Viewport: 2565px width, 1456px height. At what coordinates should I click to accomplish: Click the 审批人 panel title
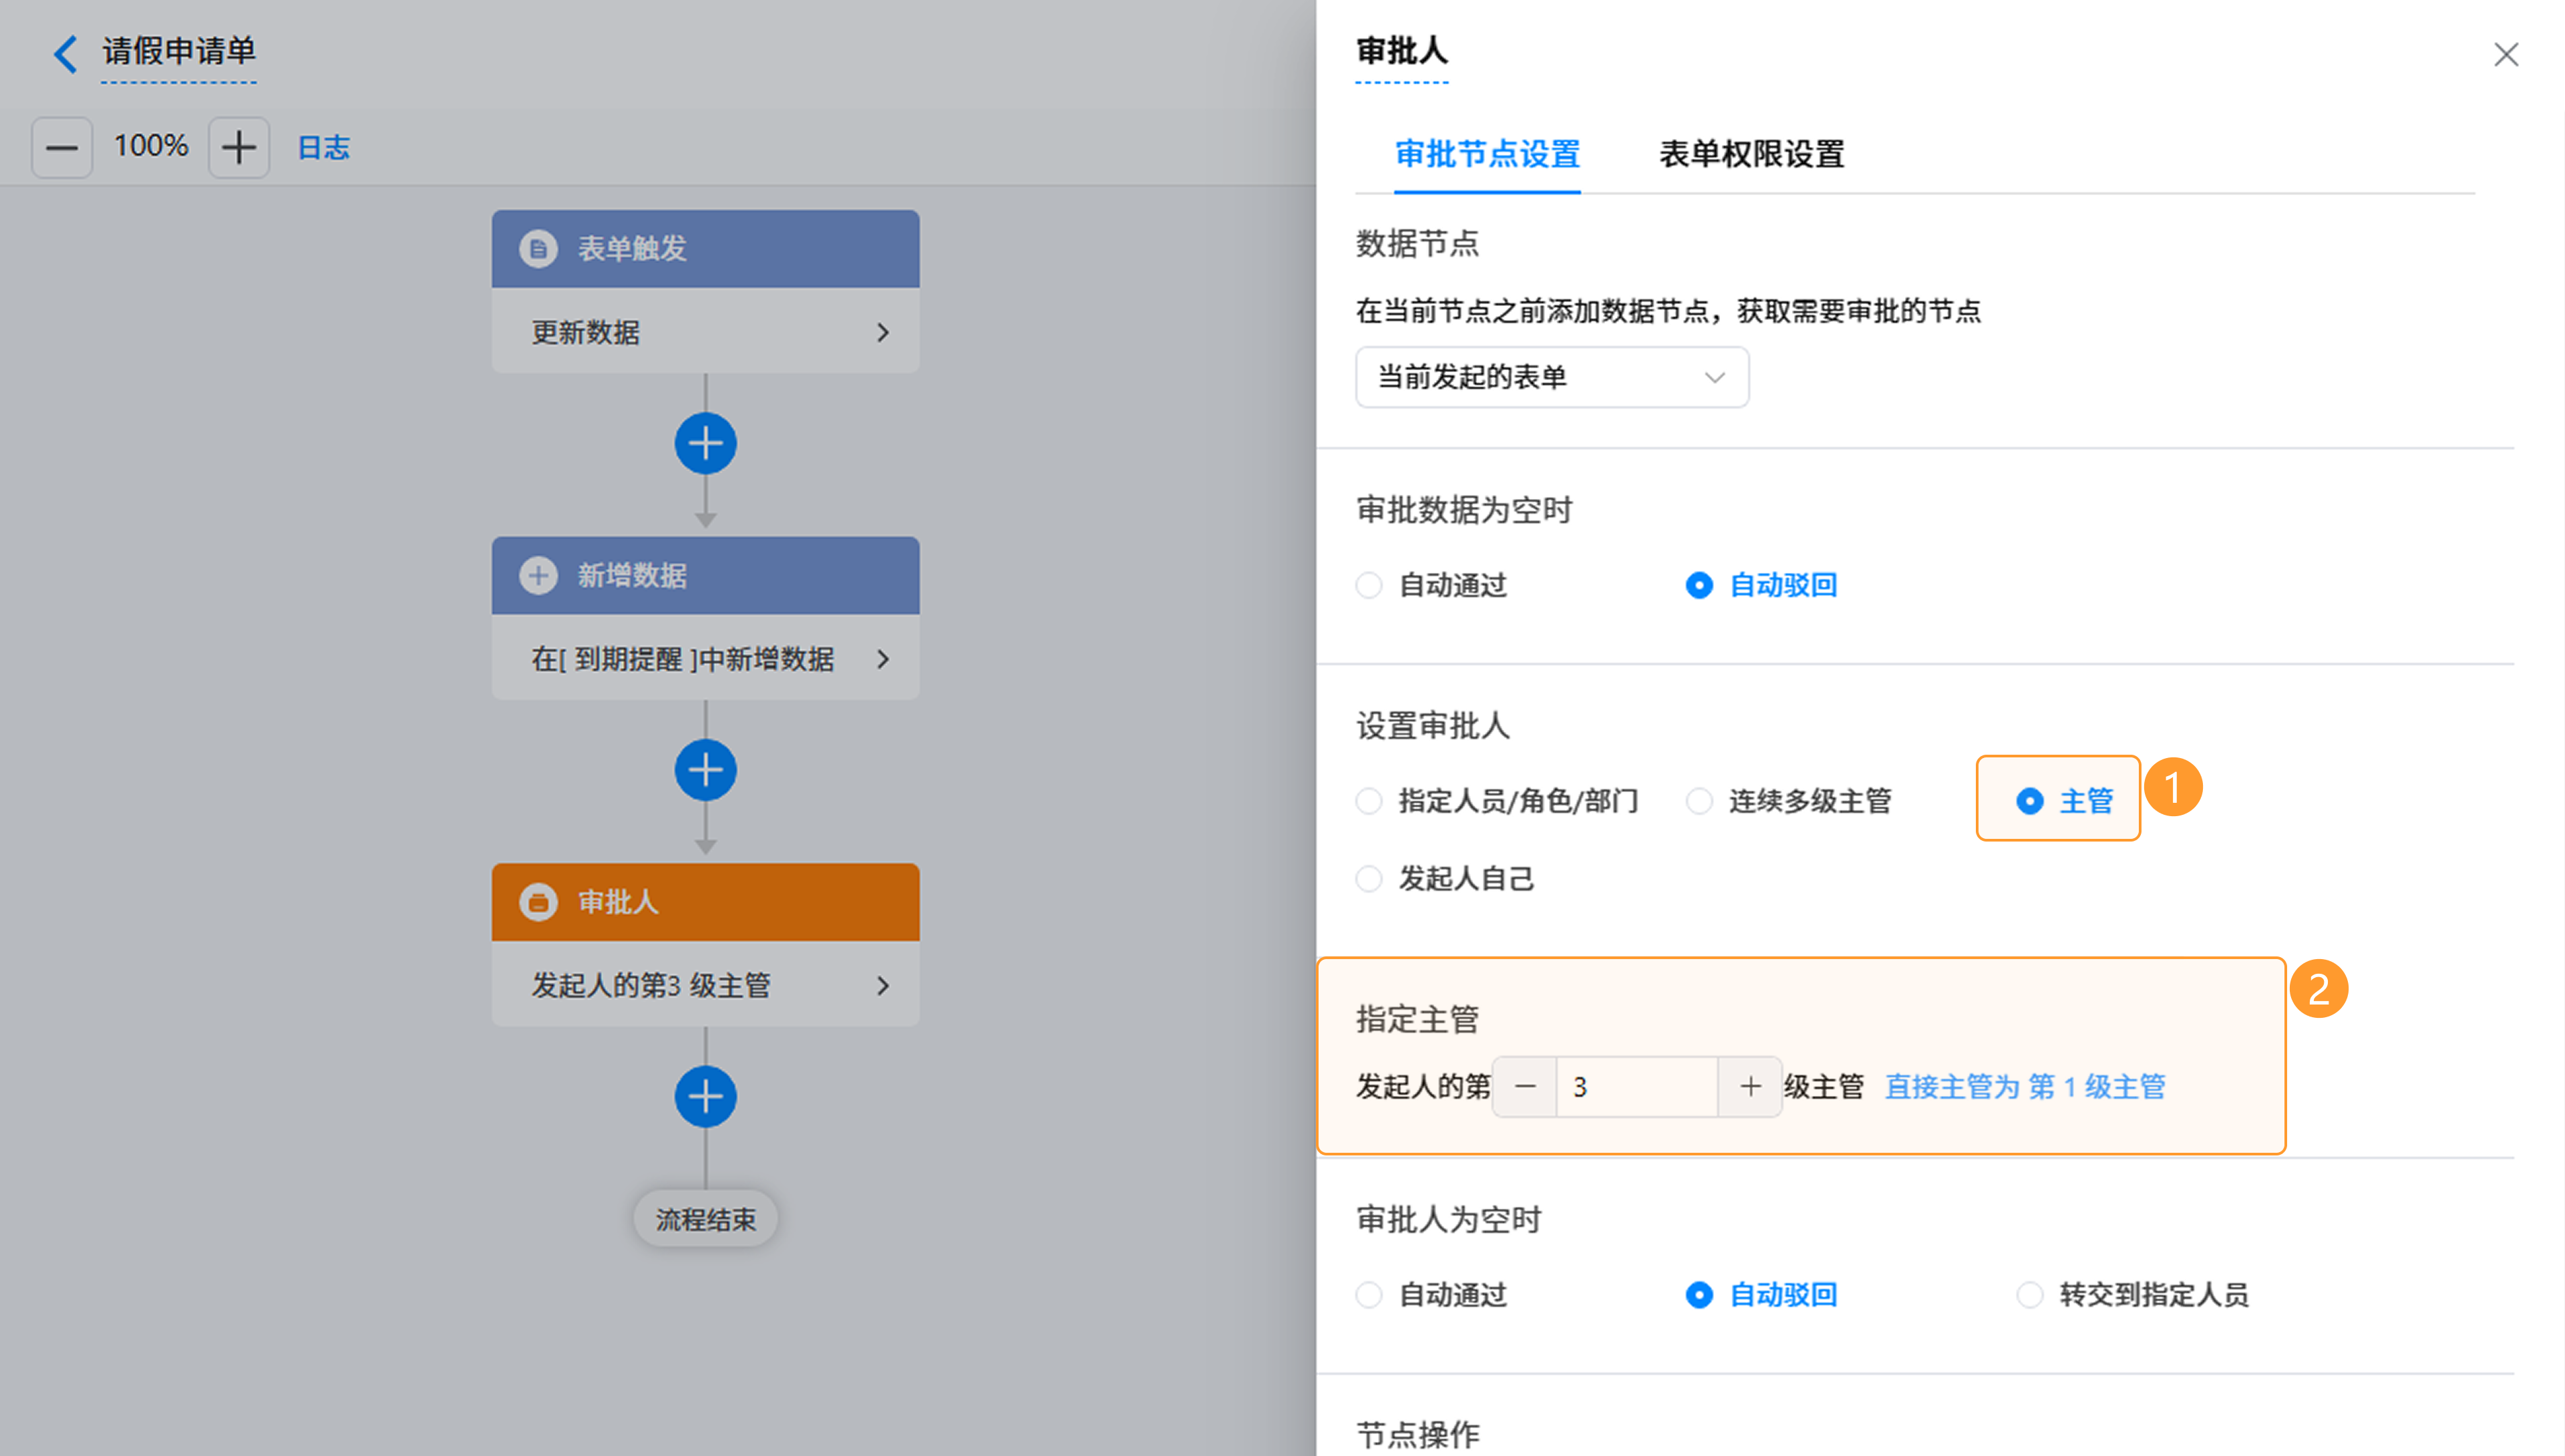coord(1401,51)
